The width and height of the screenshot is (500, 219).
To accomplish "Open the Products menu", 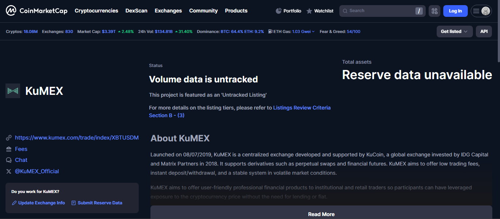I will click(x=236, y=11).
